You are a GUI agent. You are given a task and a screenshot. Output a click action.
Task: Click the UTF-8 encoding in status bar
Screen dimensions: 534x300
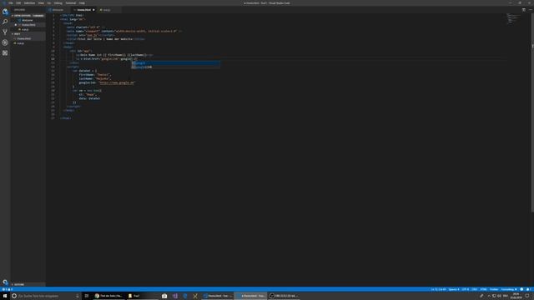[x=466, y=289]
